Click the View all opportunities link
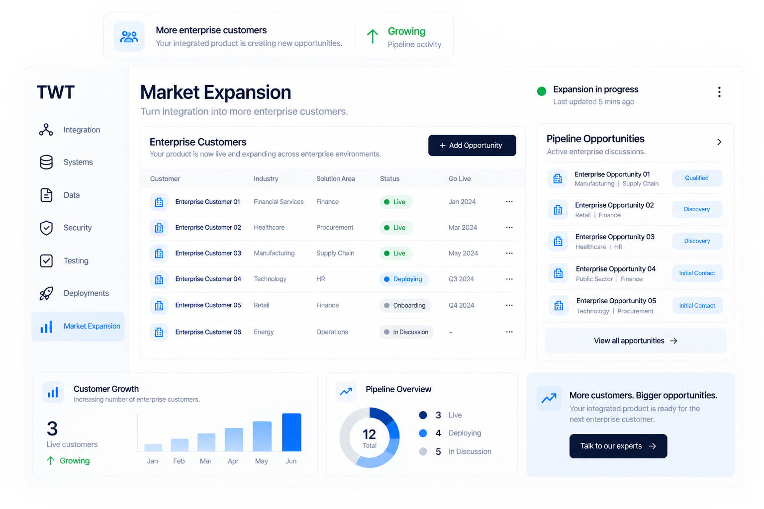The width and height of the screenshot is (764, 509). [x=636, y=340]
